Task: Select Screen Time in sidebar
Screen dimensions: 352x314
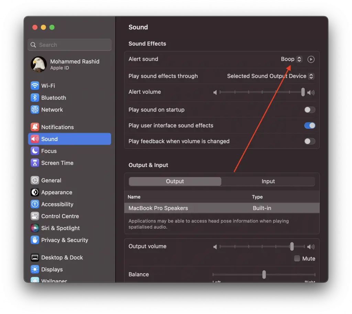Action: point(69,163)
